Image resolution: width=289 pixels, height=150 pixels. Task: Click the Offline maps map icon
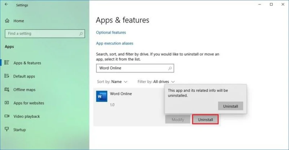pyautogui.click(x=7, y=89)
